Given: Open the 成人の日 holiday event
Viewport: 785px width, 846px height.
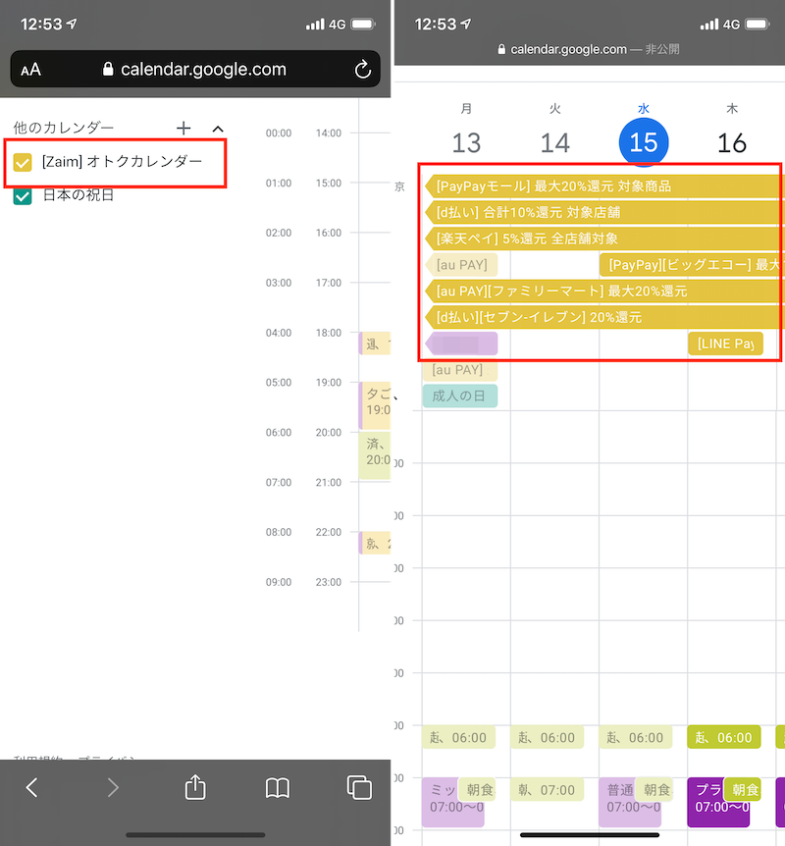Looking at the screenshot, I should [460, 396].
